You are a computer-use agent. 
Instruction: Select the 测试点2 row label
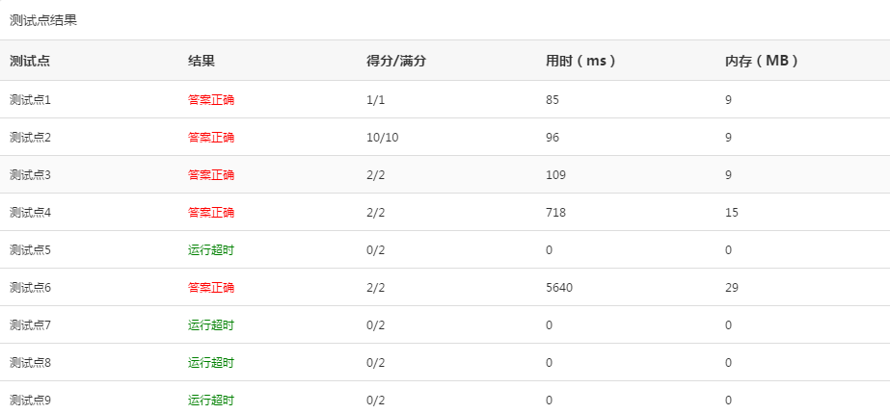[30, 137]
